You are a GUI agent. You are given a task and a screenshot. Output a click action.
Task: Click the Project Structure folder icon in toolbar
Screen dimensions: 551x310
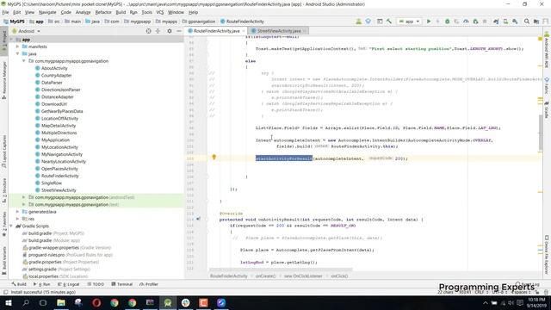(x=536, y=22)
